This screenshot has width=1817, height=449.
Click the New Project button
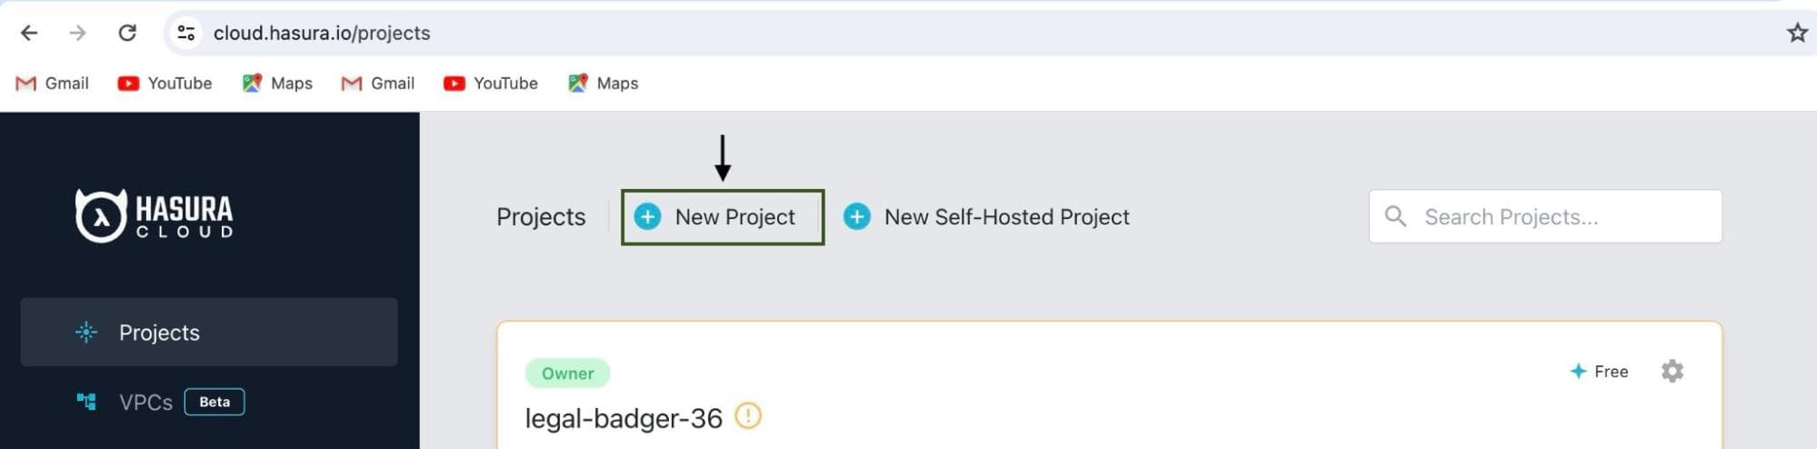(722, 217)
